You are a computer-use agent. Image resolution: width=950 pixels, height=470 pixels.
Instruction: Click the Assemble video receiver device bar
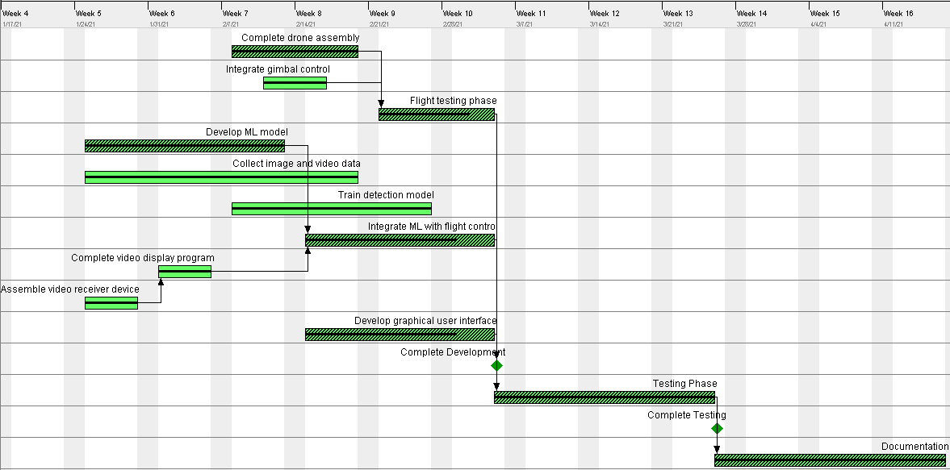[x=111, y=303]
